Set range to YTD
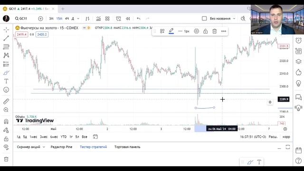 tap(64, 137)
